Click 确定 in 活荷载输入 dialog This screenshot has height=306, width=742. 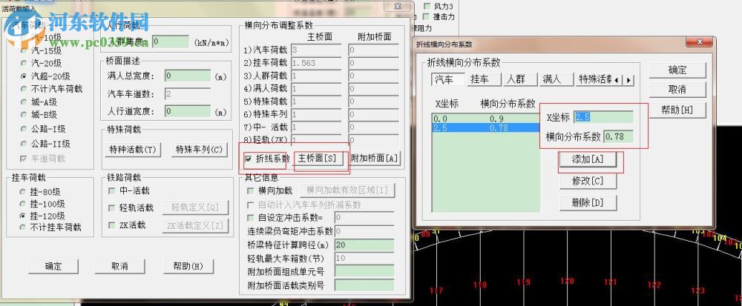pos(53,266)
